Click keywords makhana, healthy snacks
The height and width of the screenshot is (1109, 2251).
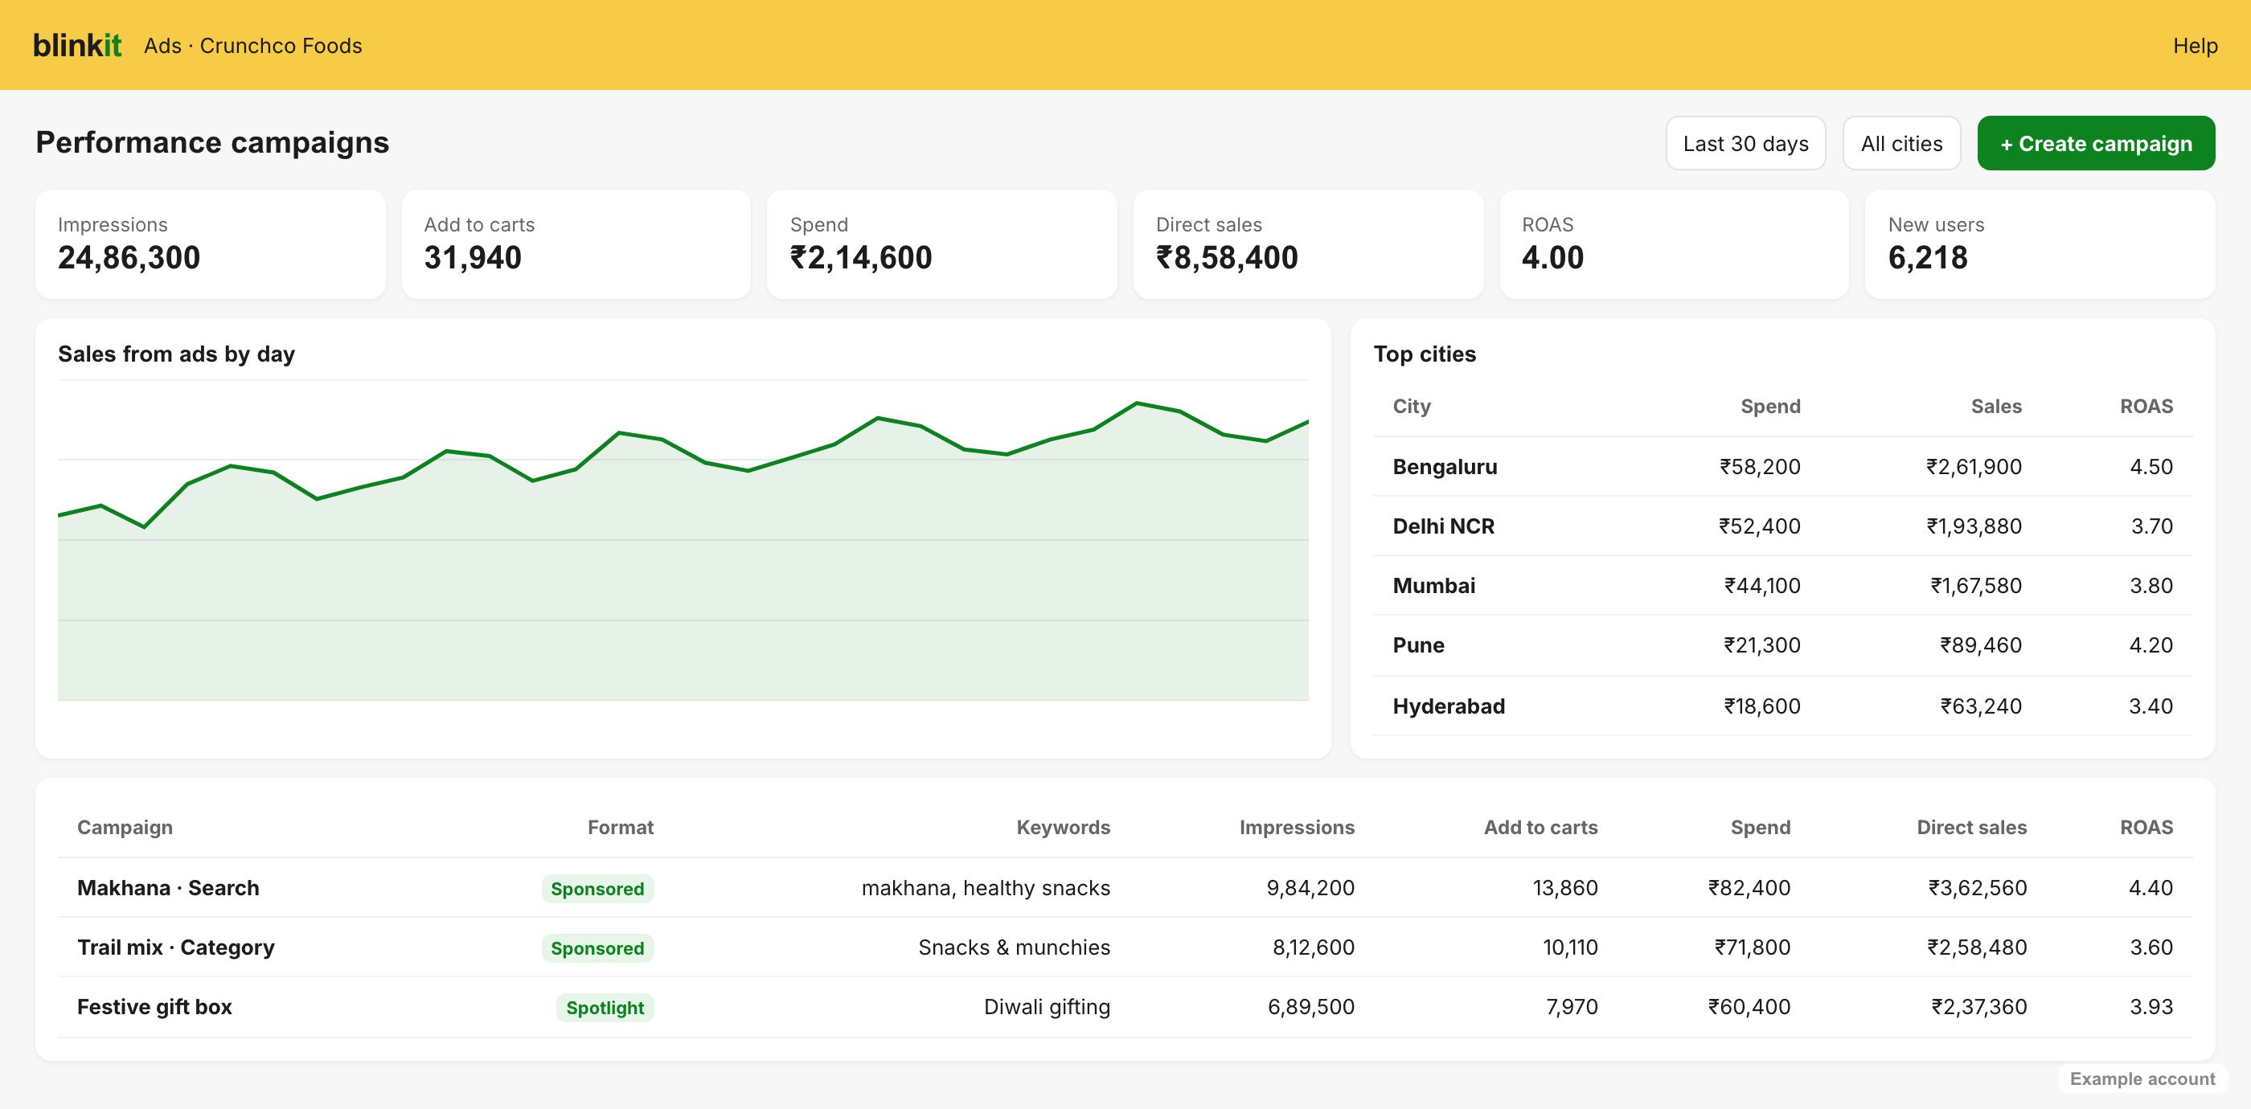[x=986, y=887]
